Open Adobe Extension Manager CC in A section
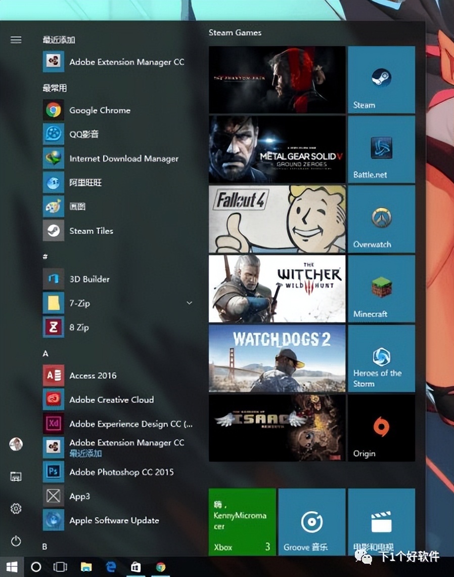This screenshot has width=454, height=577. (x=118, y=447)
